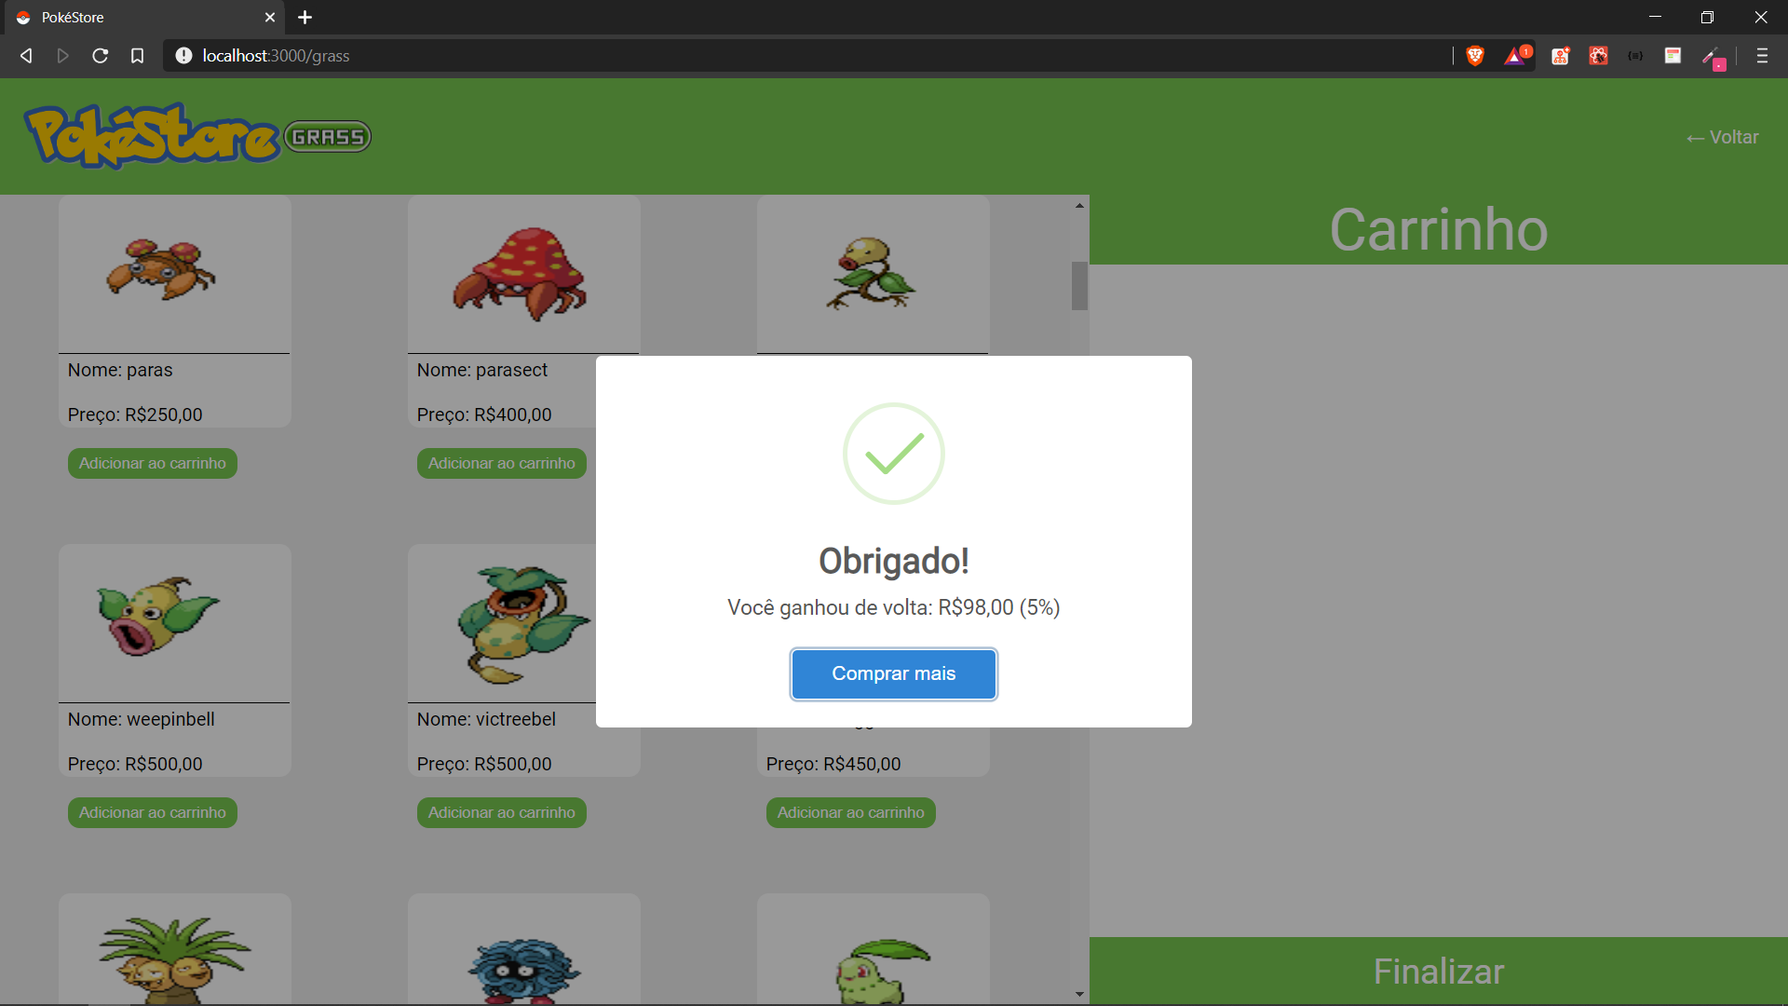The width and height of the screenshot is (1788, 1006).
Task: Go back using browser back arrow
Action: coord(26,56)
